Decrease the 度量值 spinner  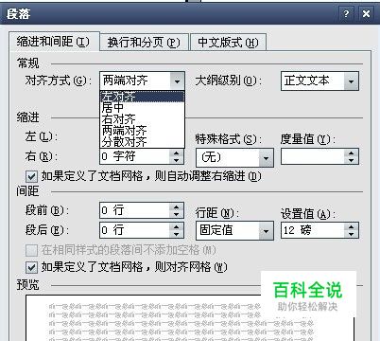(351, 160)
